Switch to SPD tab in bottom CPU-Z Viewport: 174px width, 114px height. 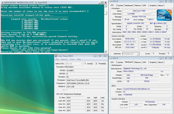tap(144, 62)
